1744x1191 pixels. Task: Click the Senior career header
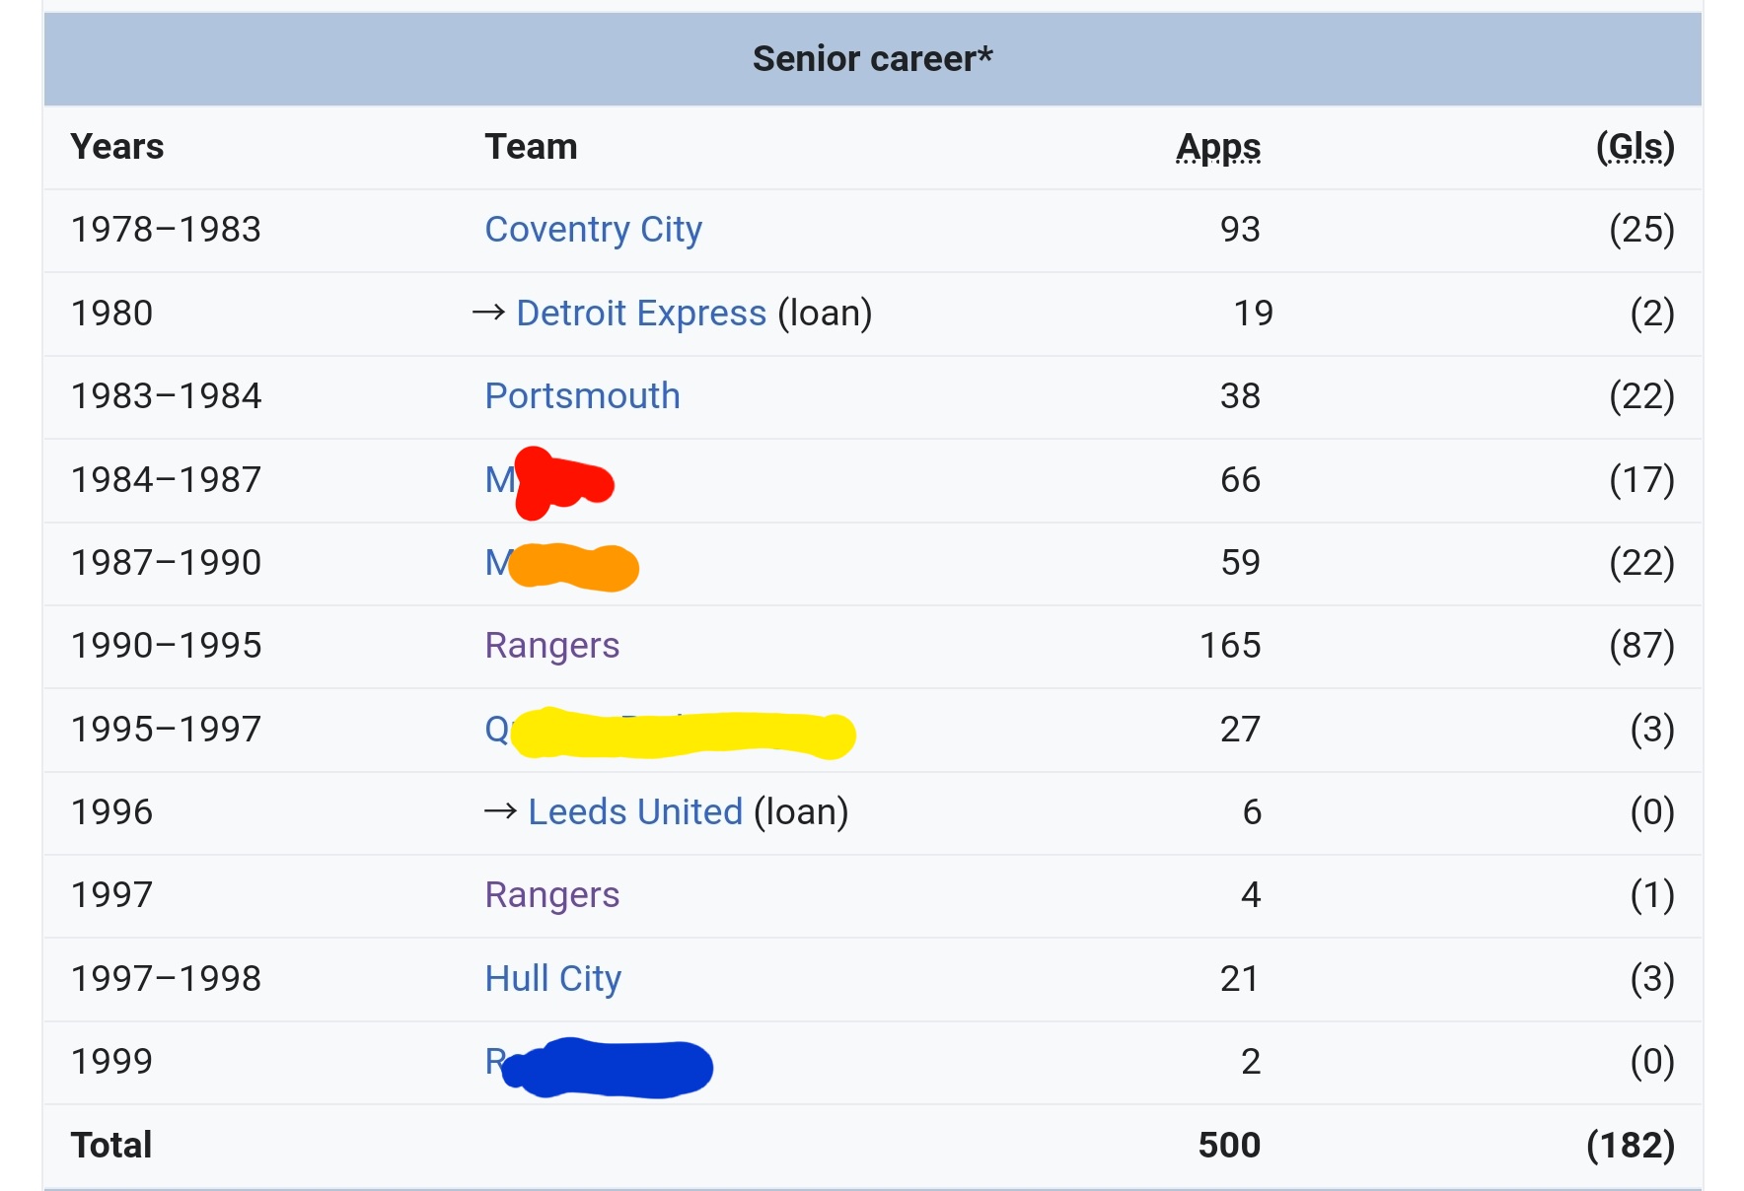coord(872,59)
